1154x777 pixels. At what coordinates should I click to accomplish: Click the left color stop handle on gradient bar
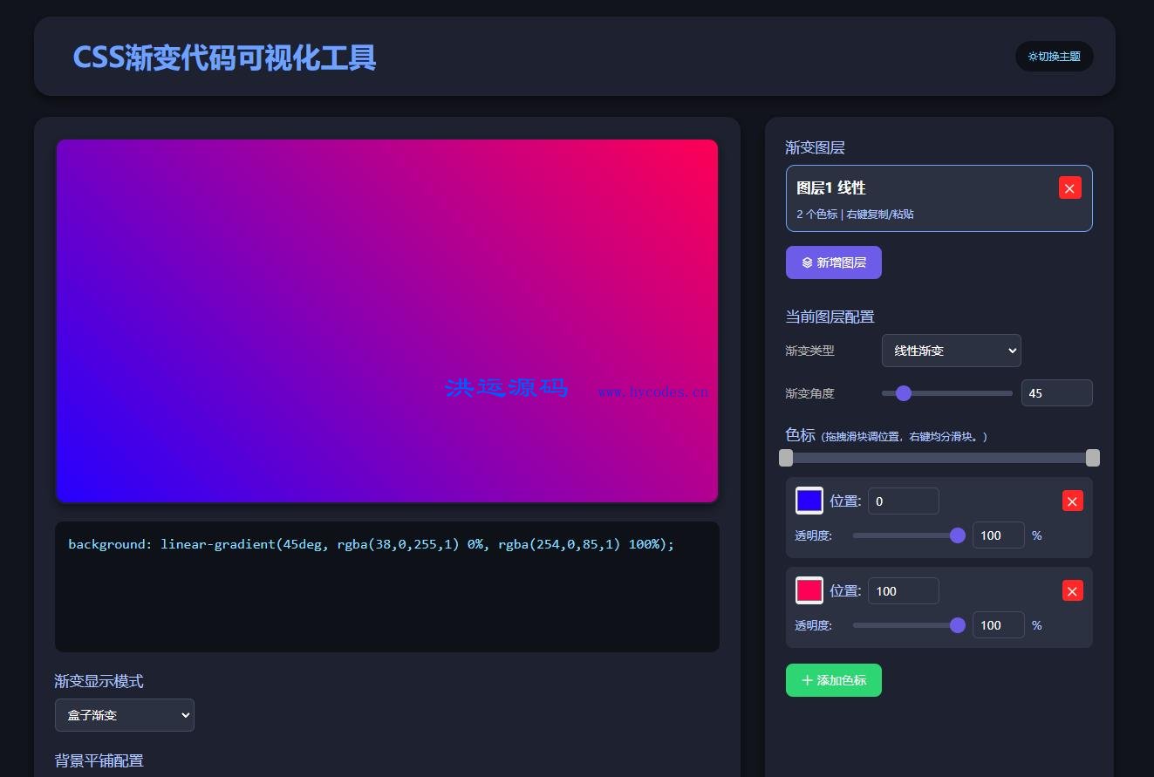(786, 458)
